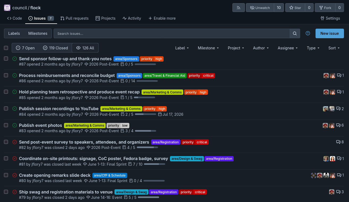Open comments icon on issue #84

pos(338,109)
